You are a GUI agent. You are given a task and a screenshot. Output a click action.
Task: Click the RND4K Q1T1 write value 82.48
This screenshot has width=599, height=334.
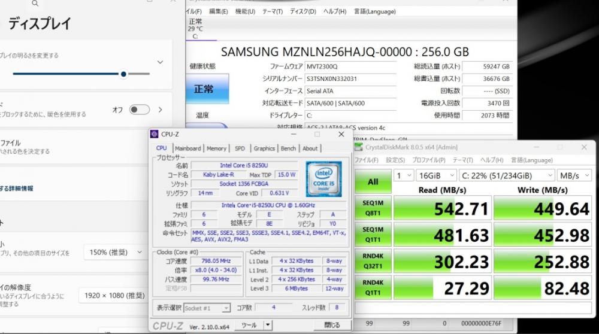(541, 287)
